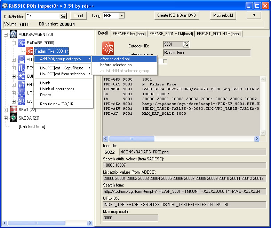Collapse the VOLKSWAGEN (20) tree node
Screen dimensions: 271x228
[x=6, y=35]
